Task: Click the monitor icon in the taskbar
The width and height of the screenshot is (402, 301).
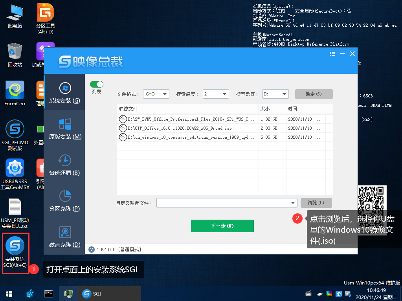Action: (x=68, y=294)
